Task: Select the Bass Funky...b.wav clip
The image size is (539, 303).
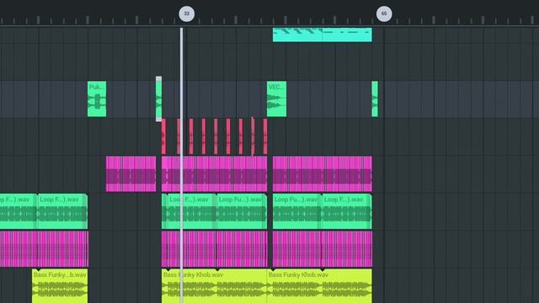Action: coord(60,286)
